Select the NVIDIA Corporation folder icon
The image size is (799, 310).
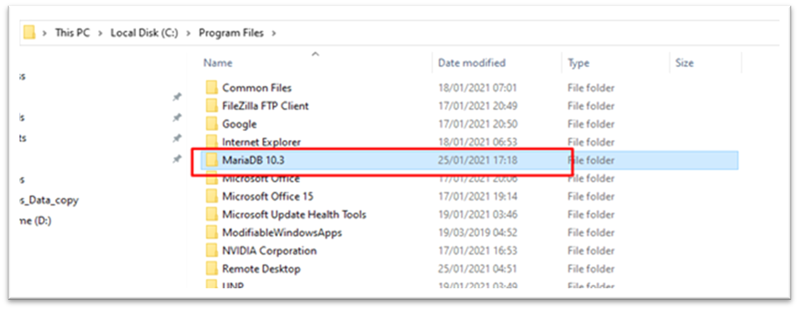(x=212, y=250)
